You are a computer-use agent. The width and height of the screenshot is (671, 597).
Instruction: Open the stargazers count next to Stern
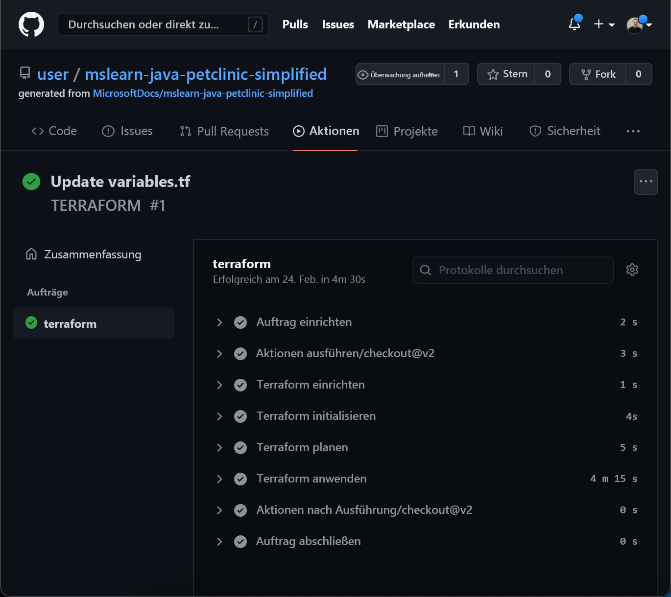[x=548, y=74]
